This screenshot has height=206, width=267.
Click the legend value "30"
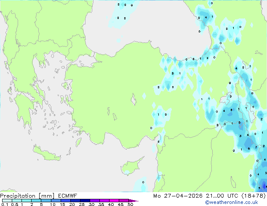91,204
